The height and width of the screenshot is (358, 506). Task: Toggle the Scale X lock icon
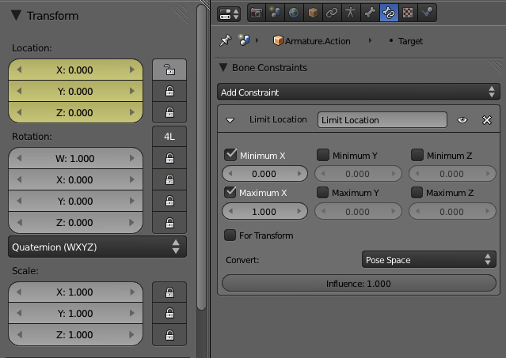coord(169,292)
